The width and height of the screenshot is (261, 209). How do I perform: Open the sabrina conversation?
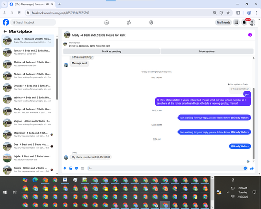point(28,99)
